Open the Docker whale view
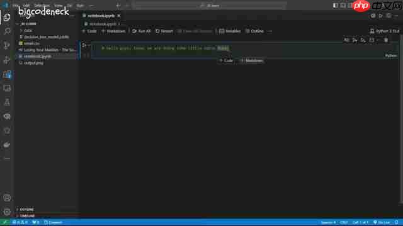Viewport: 403px width, 226px height. tap(7, 145)
